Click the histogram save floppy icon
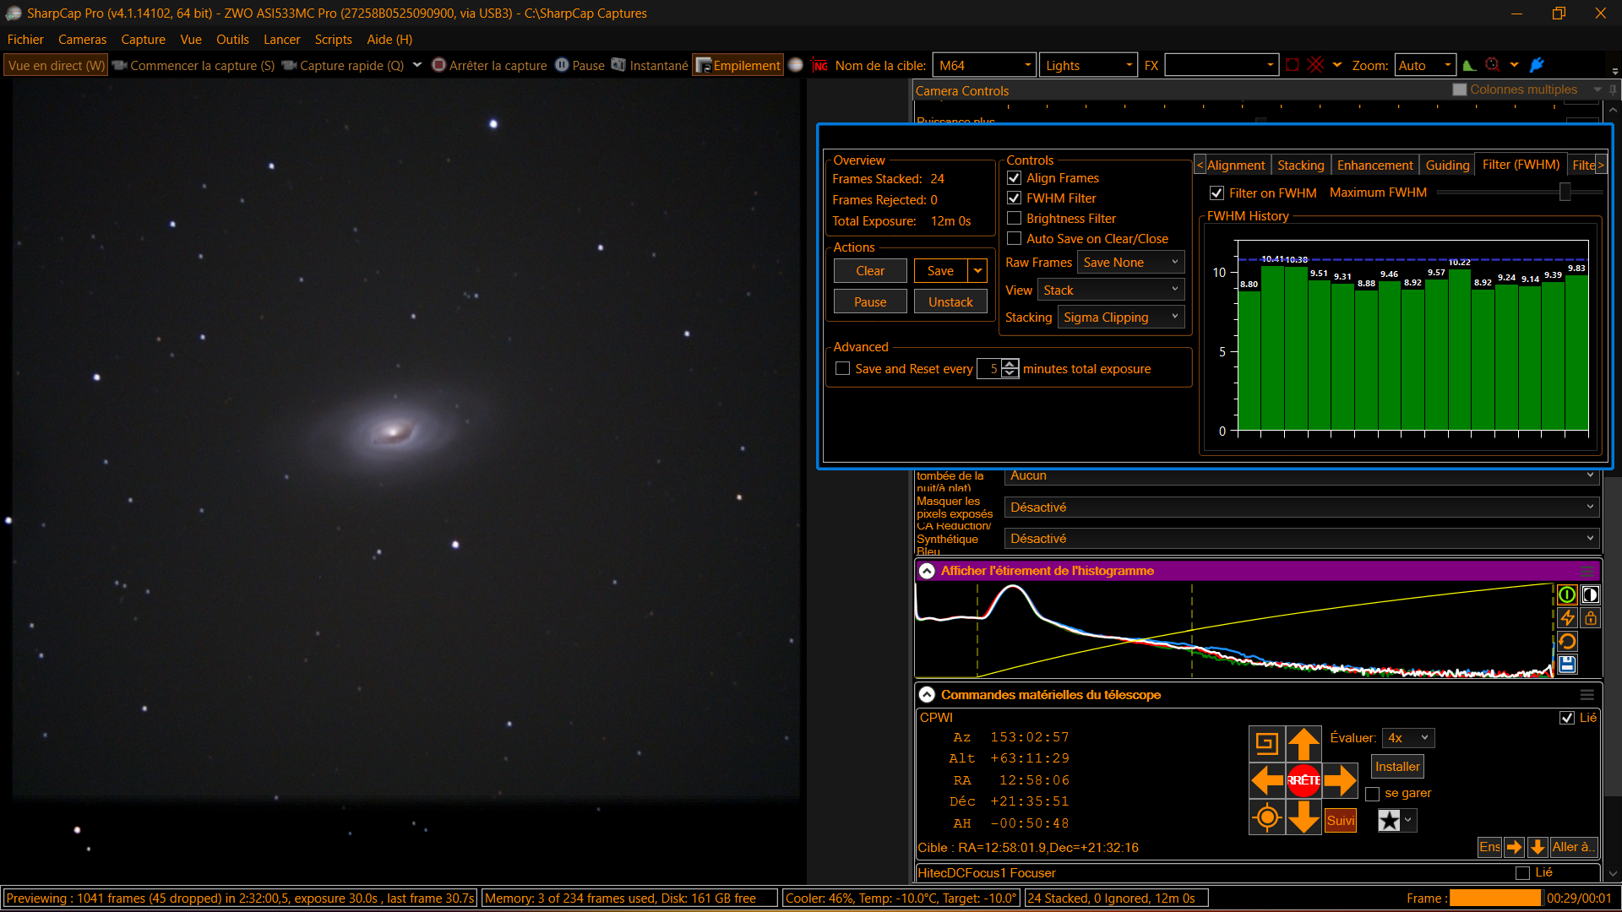The height and width of the screenshot is (912, 1622). pyautogui.click(x=1567, y=665)
